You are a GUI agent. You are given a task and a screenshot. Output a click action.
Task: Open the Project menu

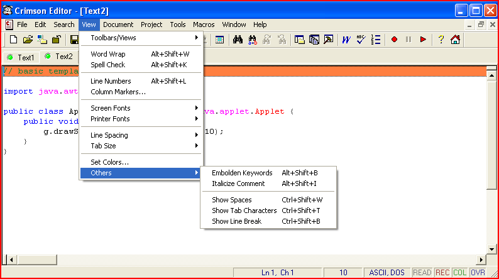151,25
